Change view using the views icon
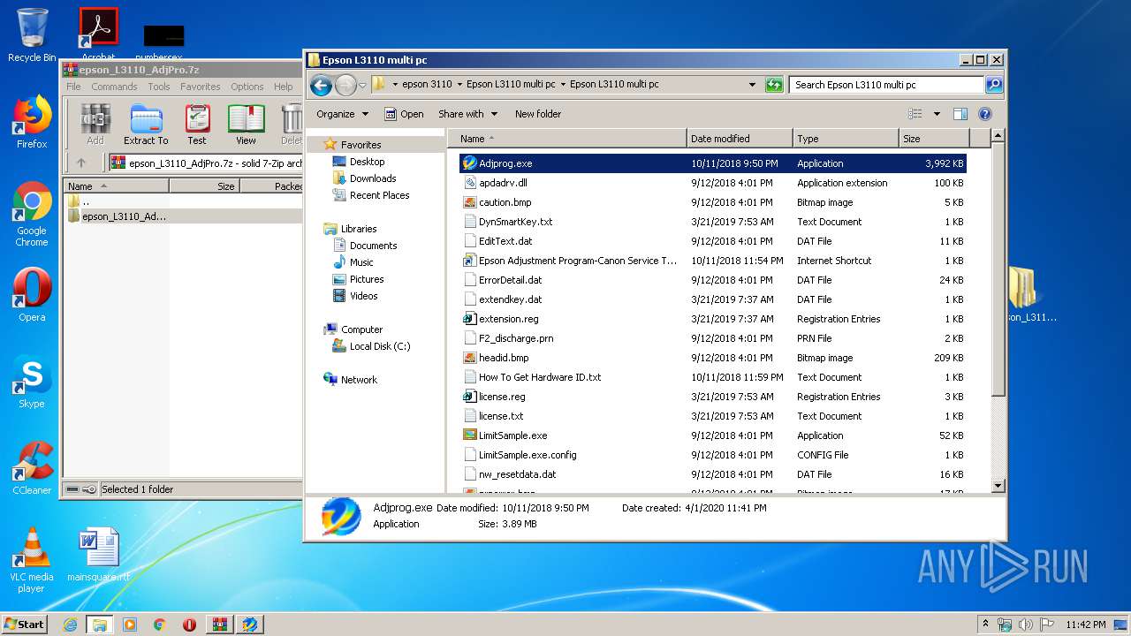Image resolution: width=1131 pixels, height=636 pixels. tap(915, 114)
